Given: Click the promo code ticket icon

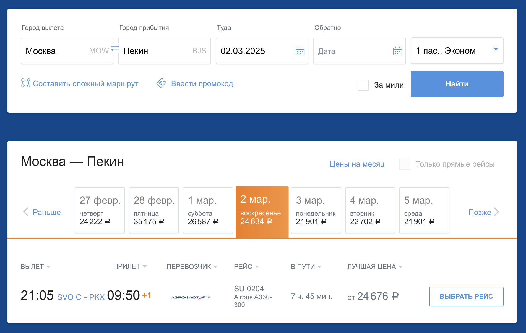Looking at the screenshot, I should (x=161, y=83).
